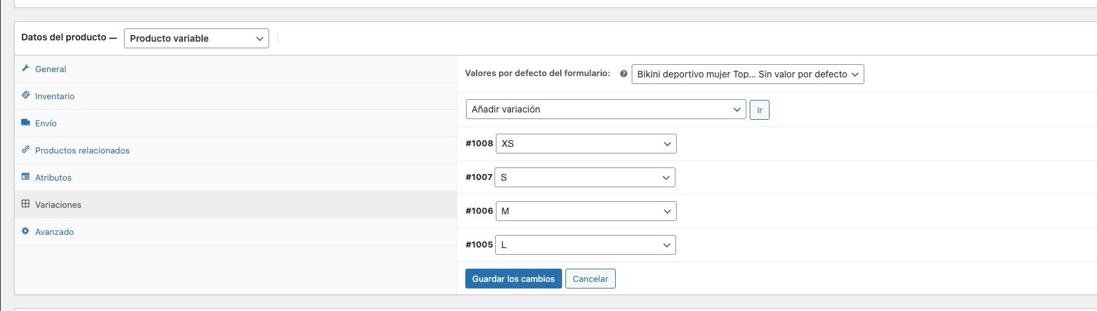
Task: Click the General wrench icon
Action: tap(25, 68)
